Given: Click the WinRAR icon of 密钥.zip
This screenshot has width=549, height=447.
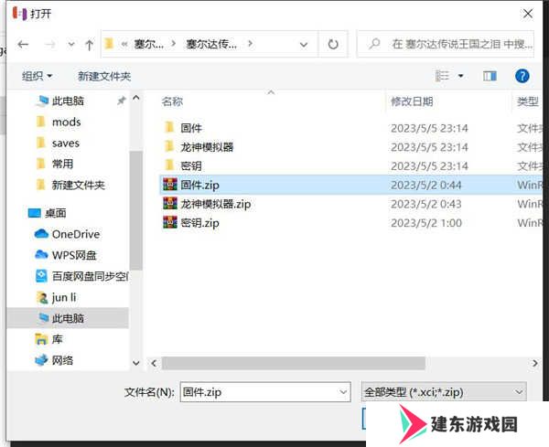Looking at the screenshot, I should tap(170, 222).
